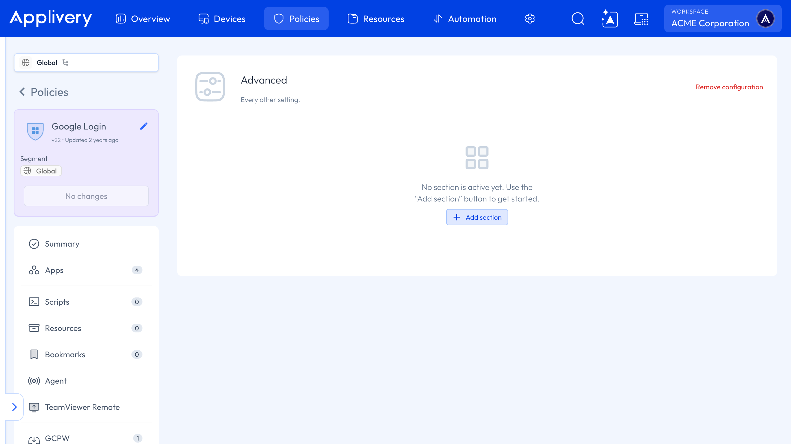791x444 pixels.
Task: Edit Google Login policy name with pencil
Action: point(144,126)
